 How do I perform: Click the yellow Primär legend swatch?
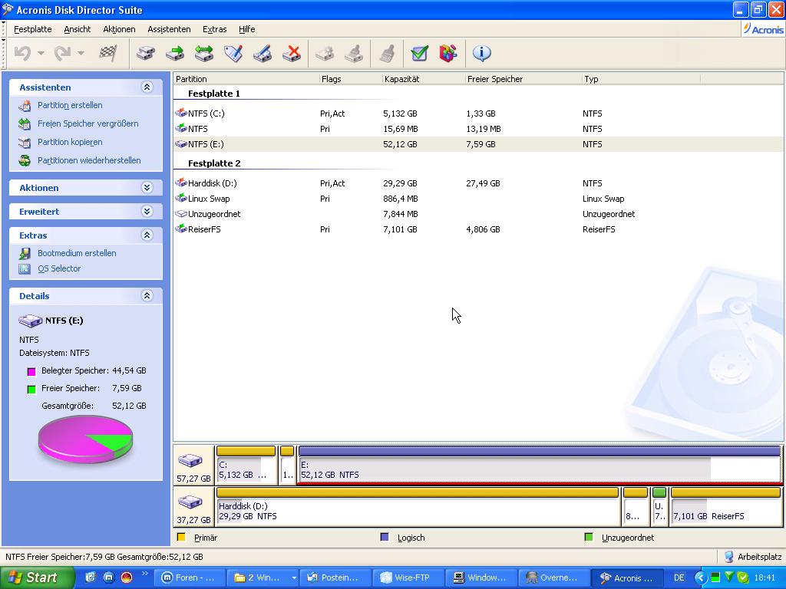point(181,538)
